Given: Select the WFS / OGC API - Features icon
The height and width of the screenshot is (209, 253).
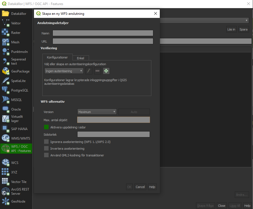Looking at the screenshot, I should (x=6, y=149).
